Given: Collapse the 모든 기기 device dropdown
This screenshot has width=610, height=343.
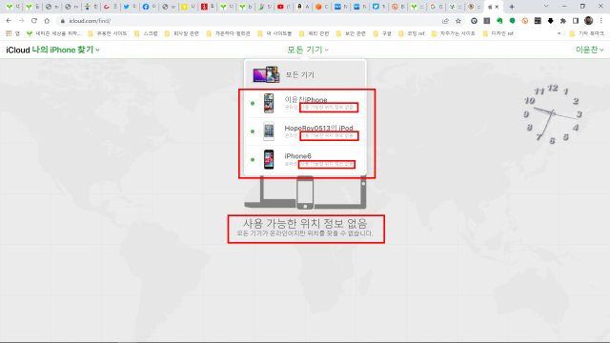Looking at the screenshot, I should click(x=308, y=50).
